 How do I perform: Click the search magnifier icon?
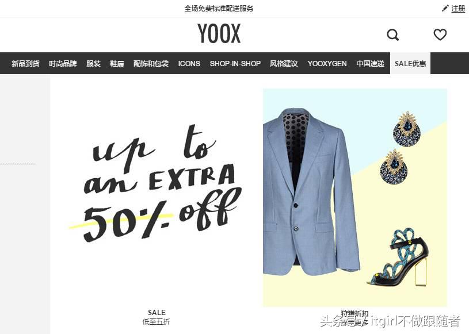pos(392,34)
